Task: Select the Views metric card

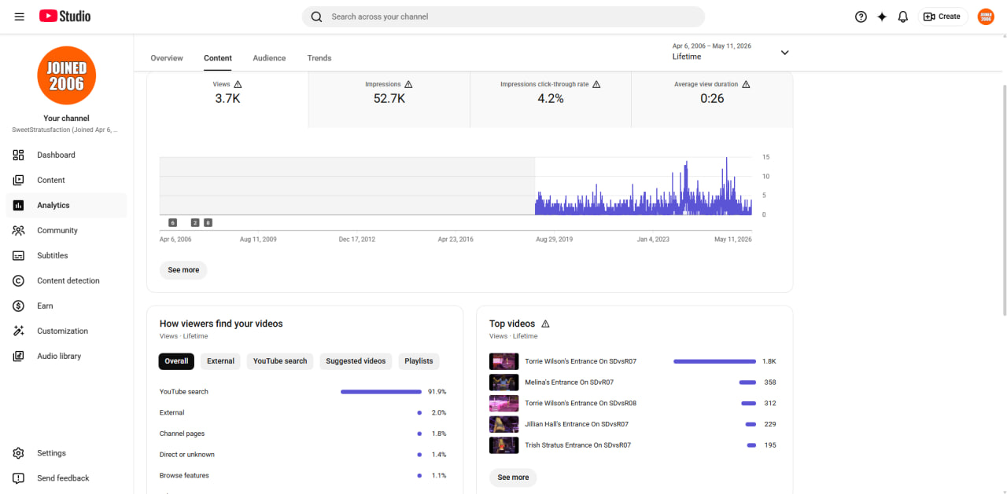Action: (x=227, y=100)
